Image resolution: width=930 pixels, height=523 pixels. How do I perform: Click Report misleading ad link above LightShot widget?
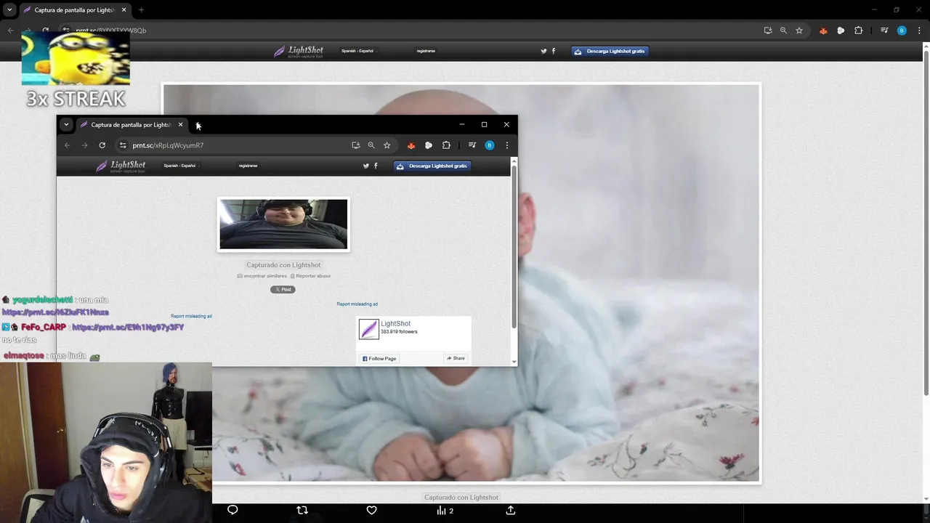(x=357, y=304)
